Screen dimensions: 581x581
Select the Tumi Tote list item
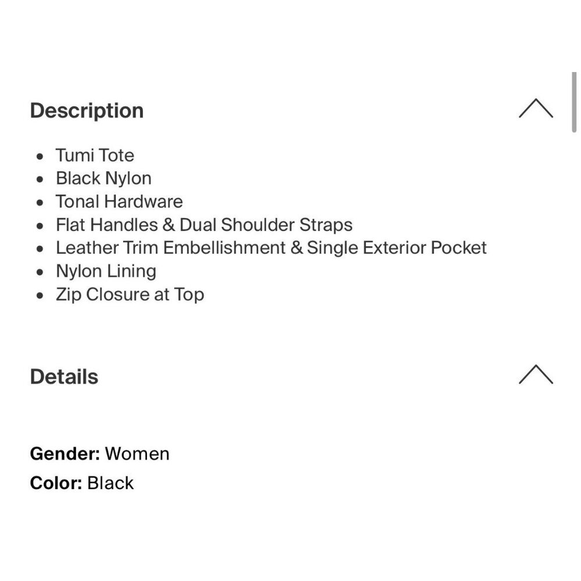95,155
